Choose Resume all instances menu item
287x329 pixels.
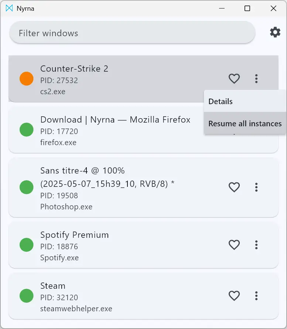(x=245, y=124)
